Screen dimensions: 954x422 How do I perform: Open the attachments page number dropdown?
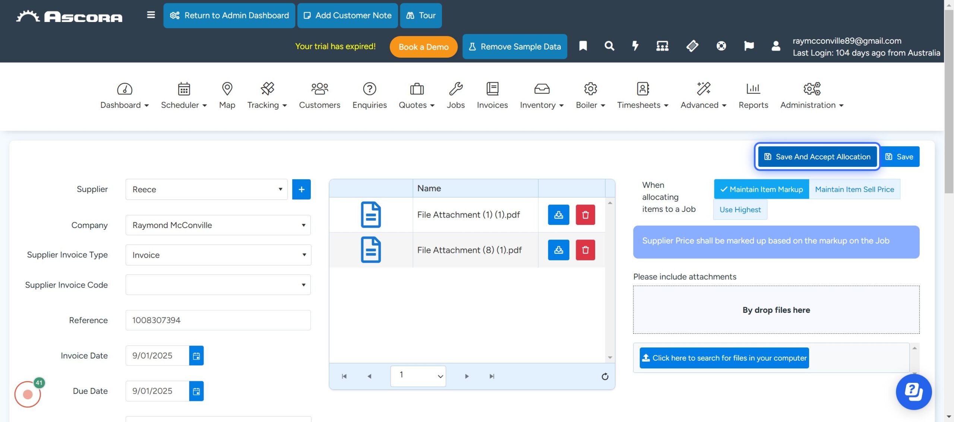click(418, 376)
